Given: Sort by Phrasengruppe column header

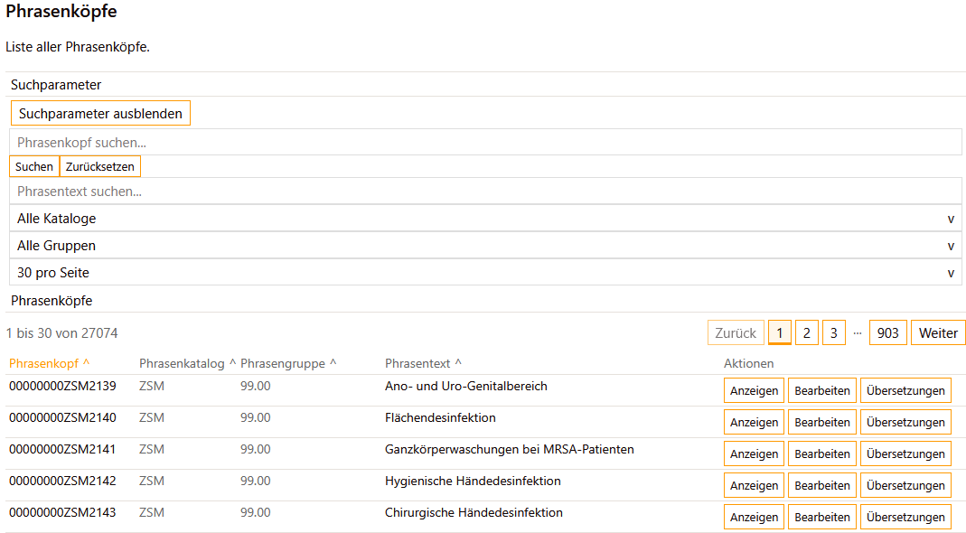Looking at the screenshot, I should (288, 363).
